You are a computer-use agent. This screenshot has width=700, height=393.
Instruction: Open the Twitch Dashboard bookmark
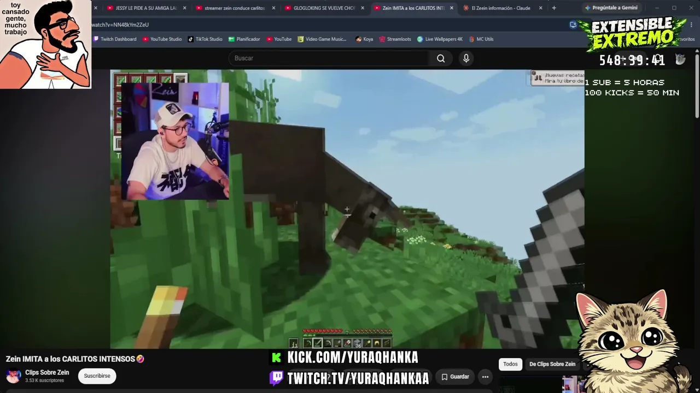pos(115,39)
